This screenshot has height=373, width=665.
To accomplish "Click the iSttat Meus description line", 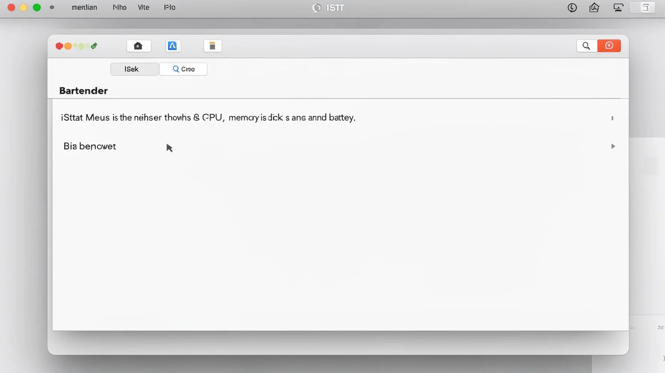I will (208, 118).
